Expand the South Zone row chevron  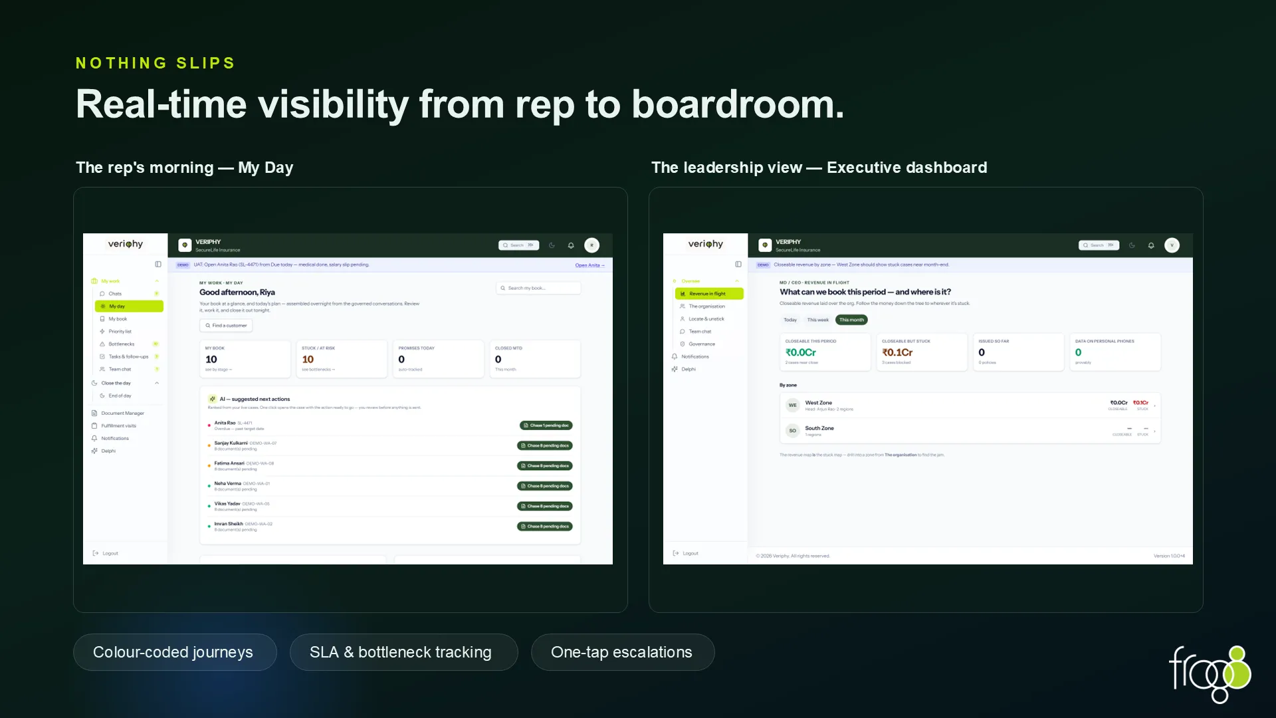point(1155,431)
